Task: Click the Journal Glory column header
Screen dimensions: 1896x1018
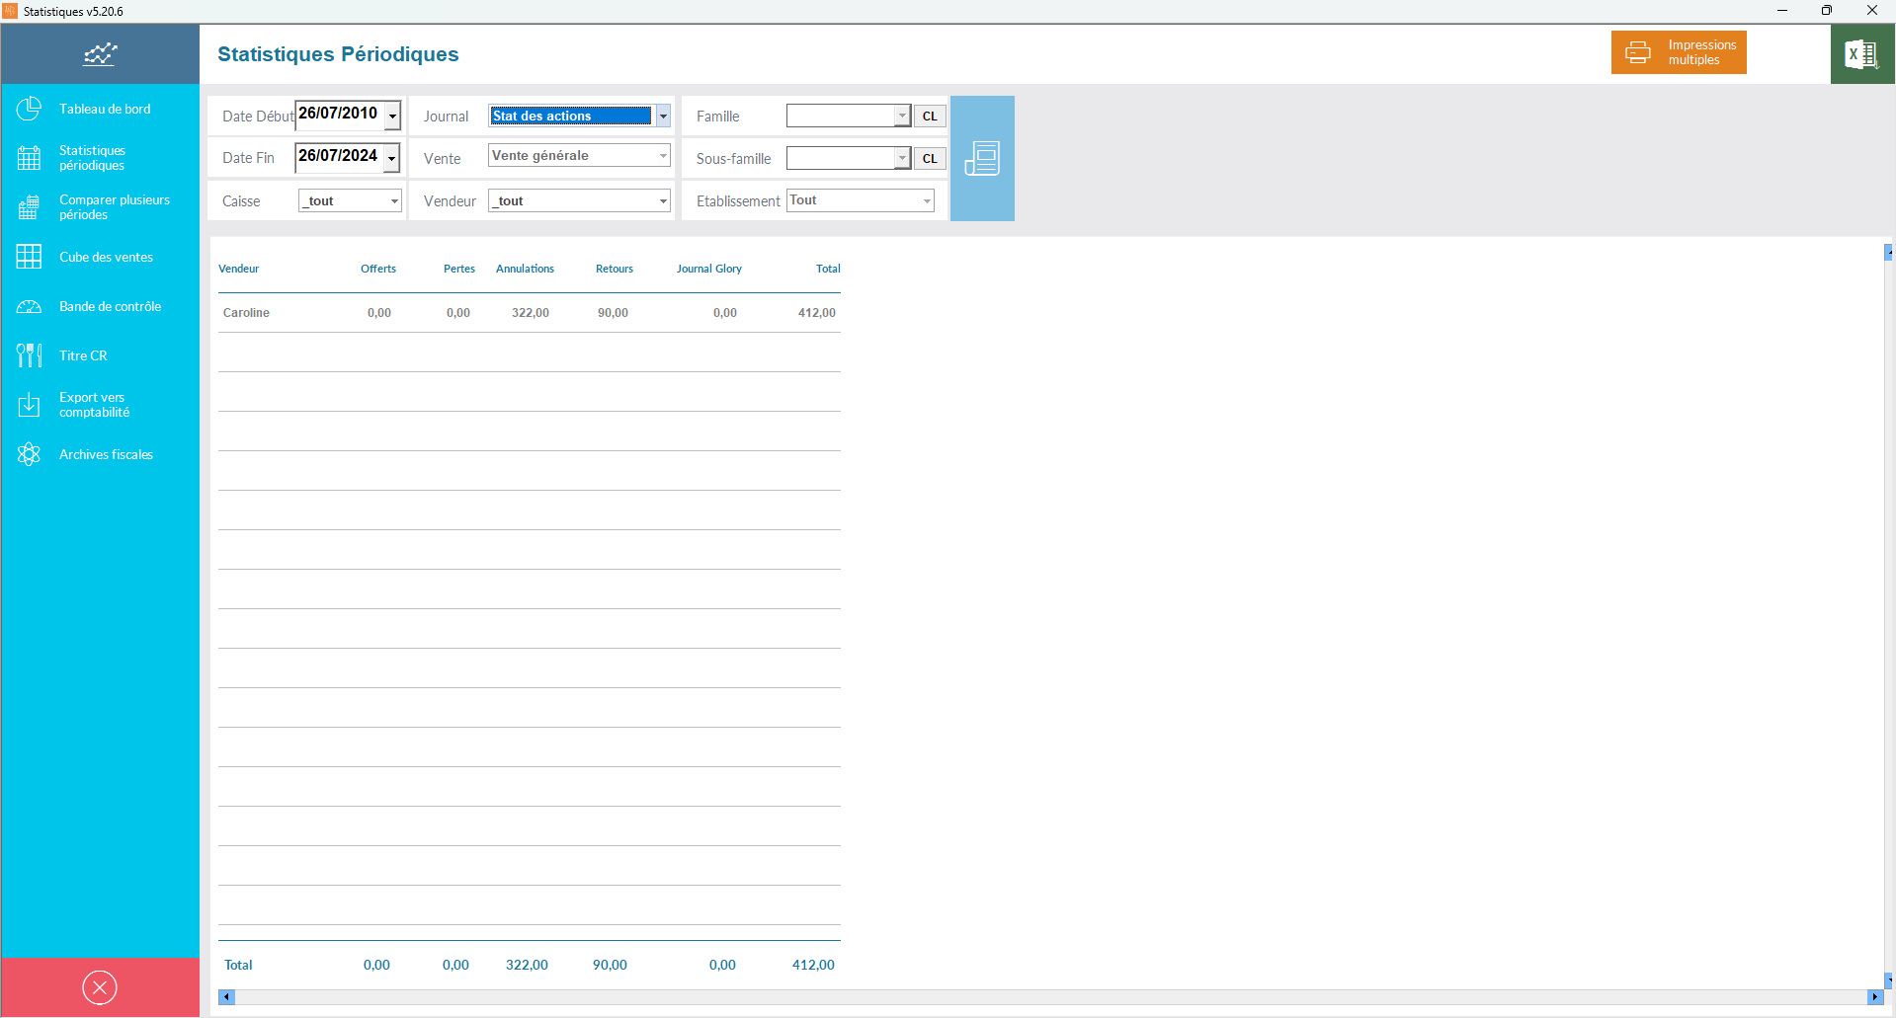Action: coord(709,269)
